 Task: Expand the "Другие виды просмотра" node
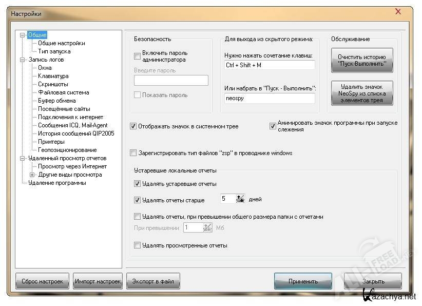pyautogui.click(x=32, y=175)
